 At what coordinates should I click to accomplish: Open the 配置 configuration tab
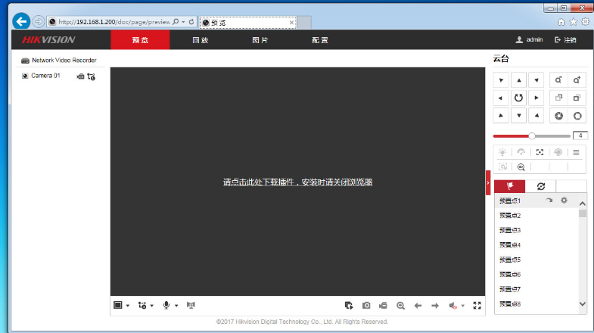319,40
